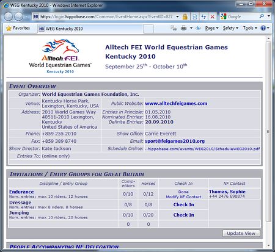This screenshot has width=275, height=252.
Task: Click the Favorites button label
Action: point(21,28)
